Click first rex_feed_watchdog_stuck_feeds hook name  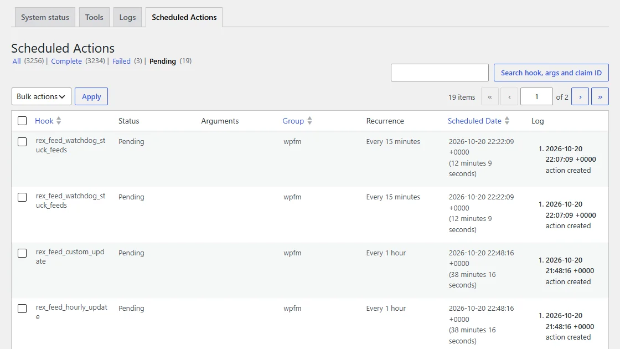pos(70,145)
